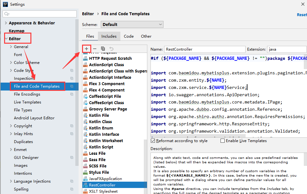The width and height of the screenshot is (307, 194).
Task: Click the template list vertical scrollbar
Action: 145,166
